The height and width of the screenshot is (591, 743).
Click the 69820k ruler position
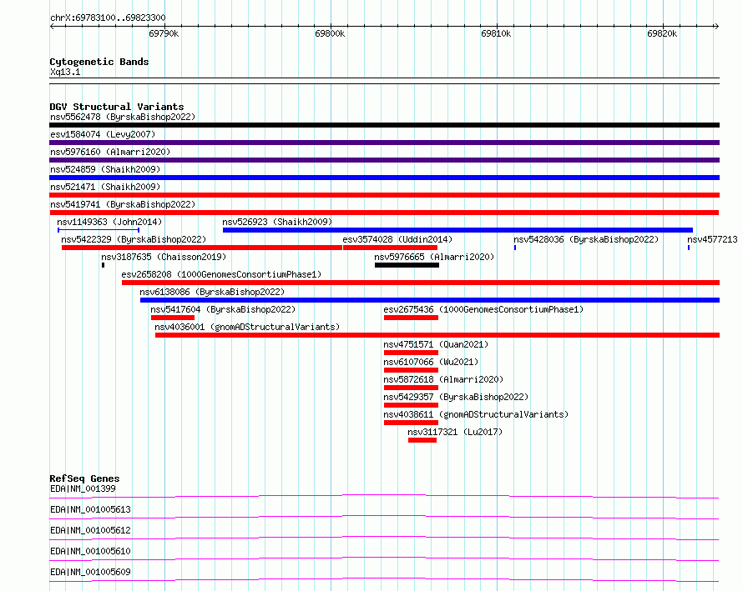pyautogui.click(x=662, y=33)
